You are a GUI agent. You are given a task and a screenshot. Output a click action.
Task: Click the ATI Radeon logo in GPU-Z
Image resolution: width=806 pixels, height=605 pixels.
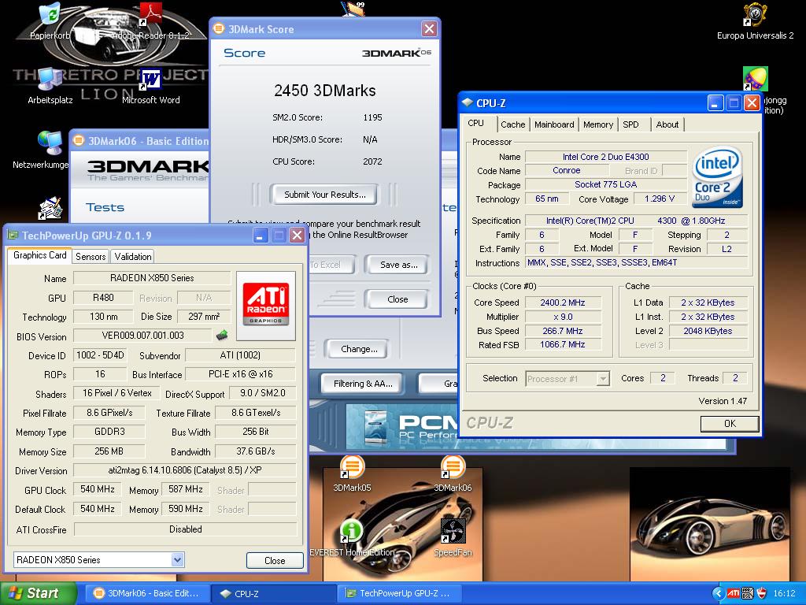click(266, 306)
